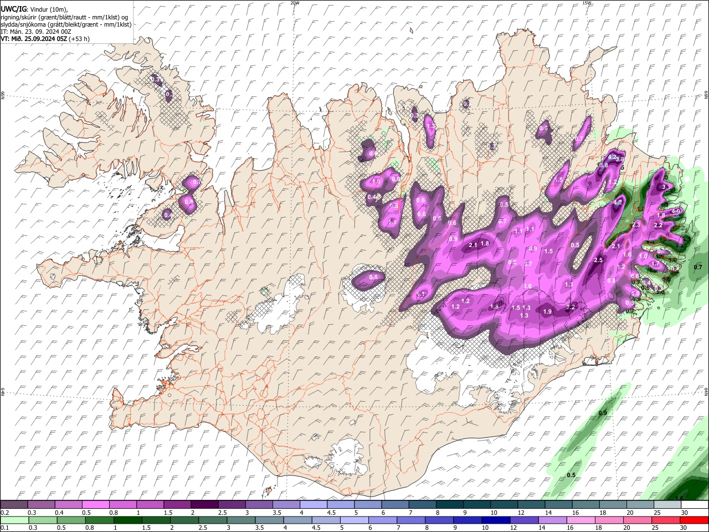
Task: Click the black '0.9' rain value over the southeast sea
Action: pos(603,413)
